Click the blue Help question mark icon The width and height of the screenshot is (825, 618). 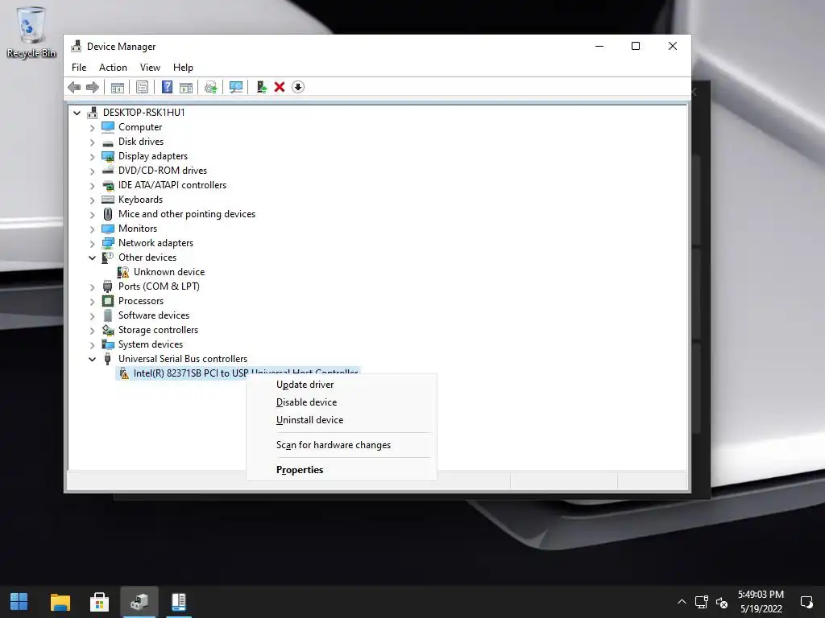[167, 87]
